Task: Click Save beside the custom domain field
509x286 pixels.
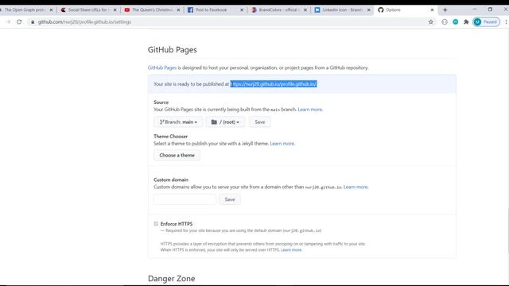Action: [x=230, y=199]
